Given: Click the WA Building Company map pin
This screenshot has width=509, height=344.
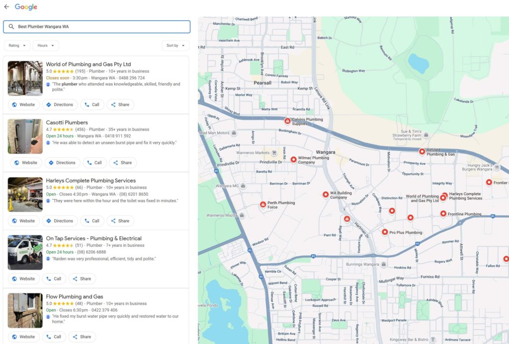Looking at the screenshot, I should pos(326,195).
